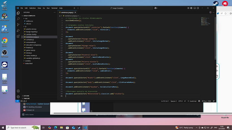Image resolution: width=232 pixels, height=130 pixels.
Task: Open the Terminal menu
Action: [x=54, y=8]
